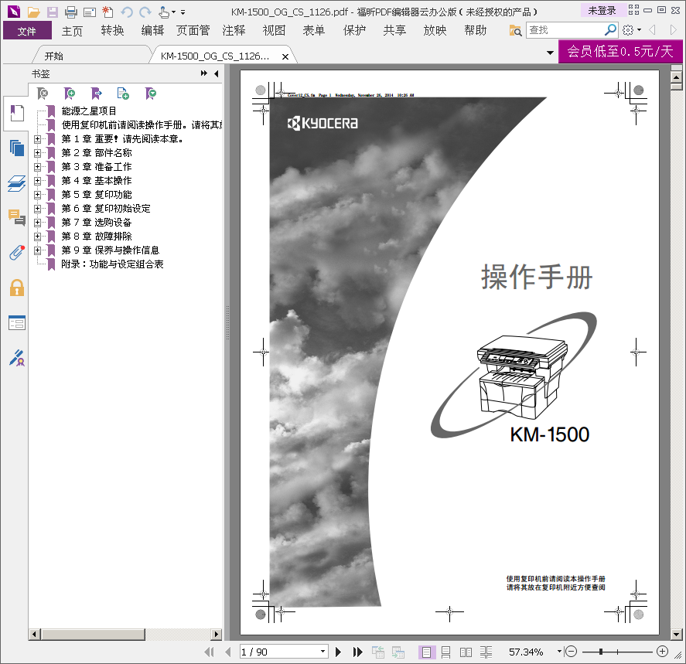Open the Form fields sidebar icon
Viewport: 686px width, 664px height.
click(16, 322)
